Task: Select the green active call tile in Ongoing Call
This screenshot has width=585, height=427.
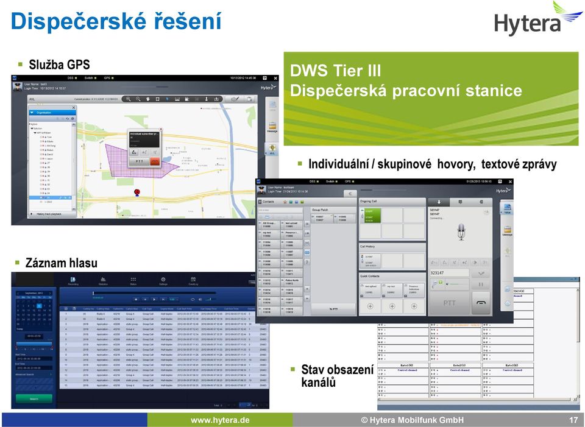Action: pyautogui.click(x=370, y=216)
